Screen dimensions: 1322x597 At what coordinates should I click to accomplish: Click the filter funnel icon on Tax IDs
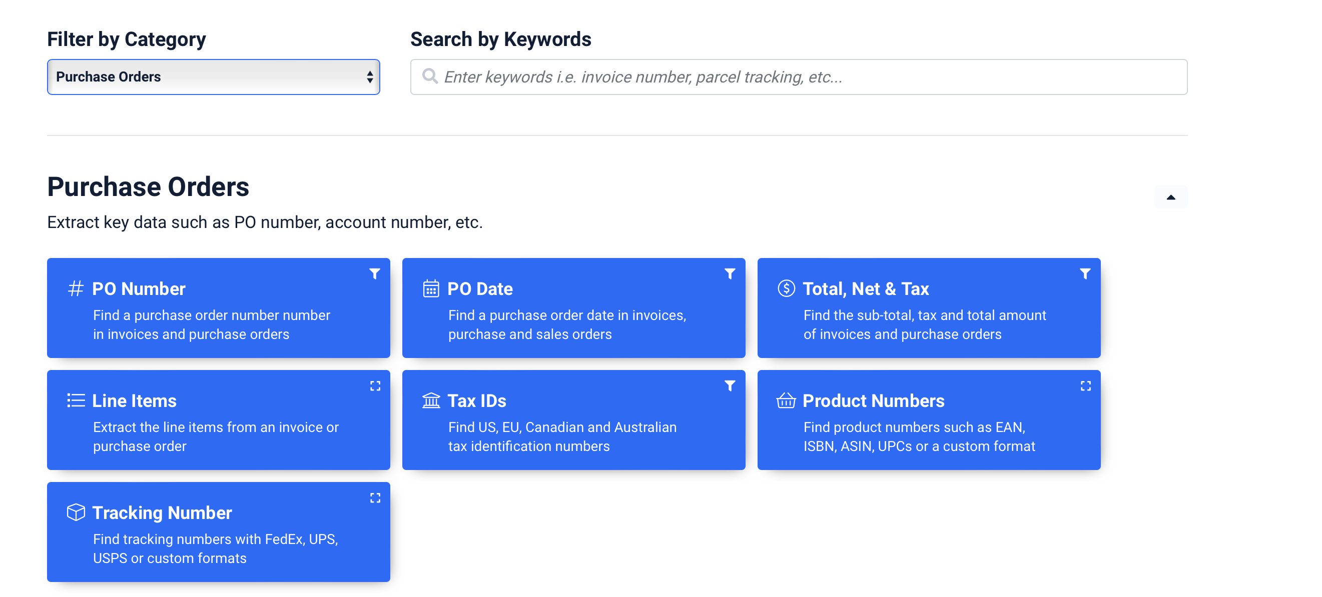tap(730, 385)
